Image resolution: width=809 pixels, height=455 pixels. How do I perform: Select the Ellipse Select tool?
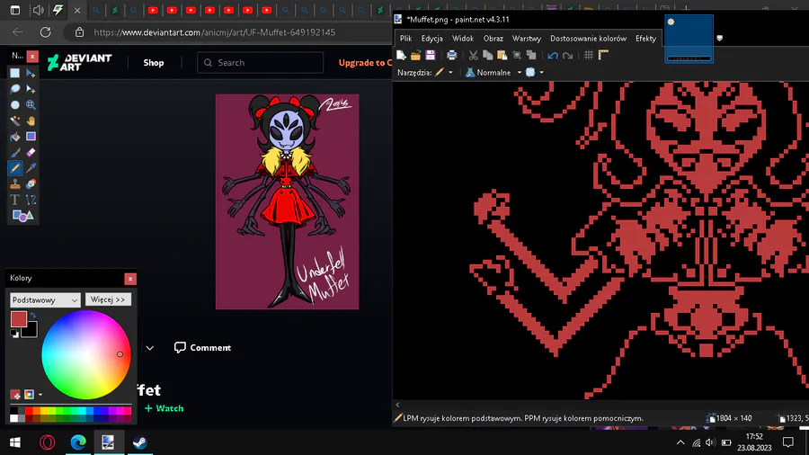coord(15,104)
